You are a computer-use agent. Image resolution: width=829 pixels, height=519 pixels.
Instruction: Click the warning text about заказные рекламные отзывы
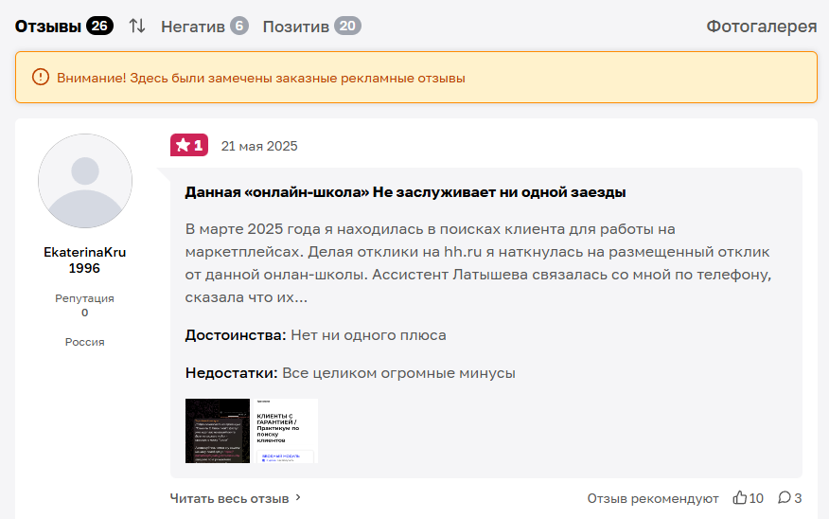(261, 78)
